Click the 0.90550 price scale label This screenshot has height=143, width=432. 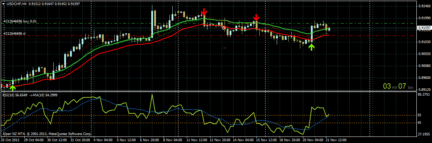[x=424, y=54]
